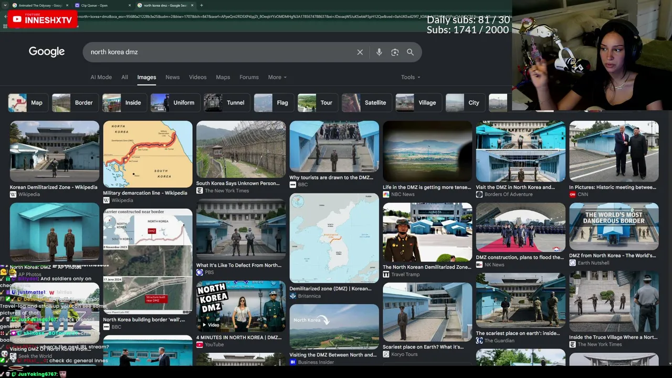Click the Travel Tramp favicon
The width and height of the screenshot is (672, 378).
click(386, 274)
